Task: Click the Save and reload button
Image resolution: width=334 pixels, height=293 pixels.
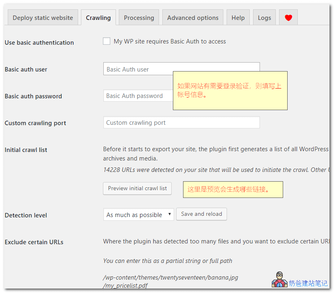Action: 201,214
